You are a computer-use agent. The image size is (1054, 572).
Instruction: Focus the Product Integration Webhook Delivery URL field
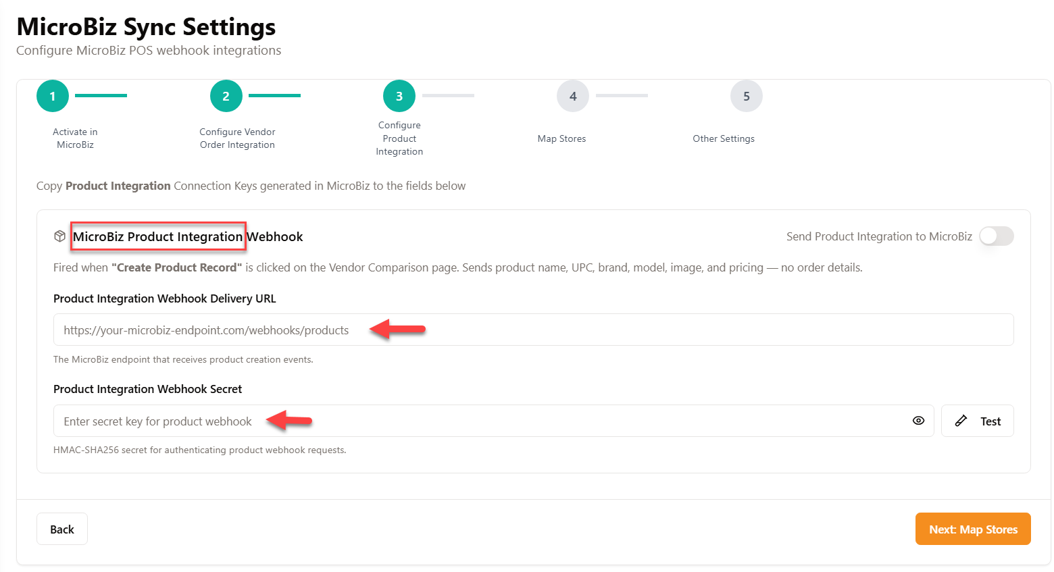[x=534, y=330]
